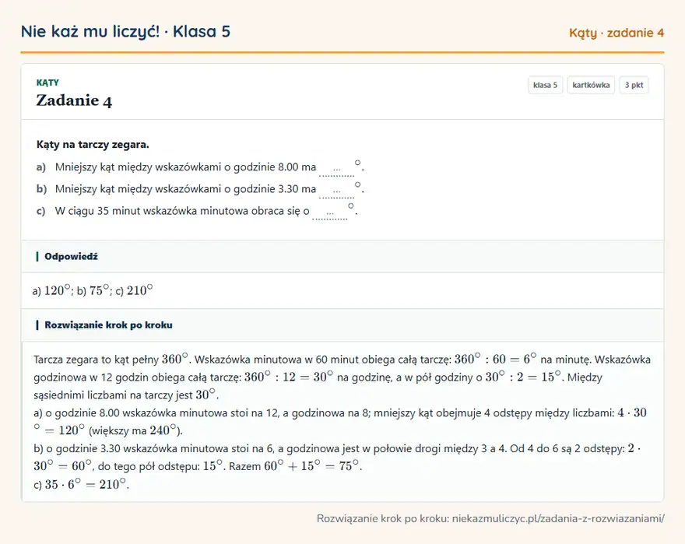Open footer link niekazmuliczyc.pl/zadania-z-rozwiazaniami/

558,518
